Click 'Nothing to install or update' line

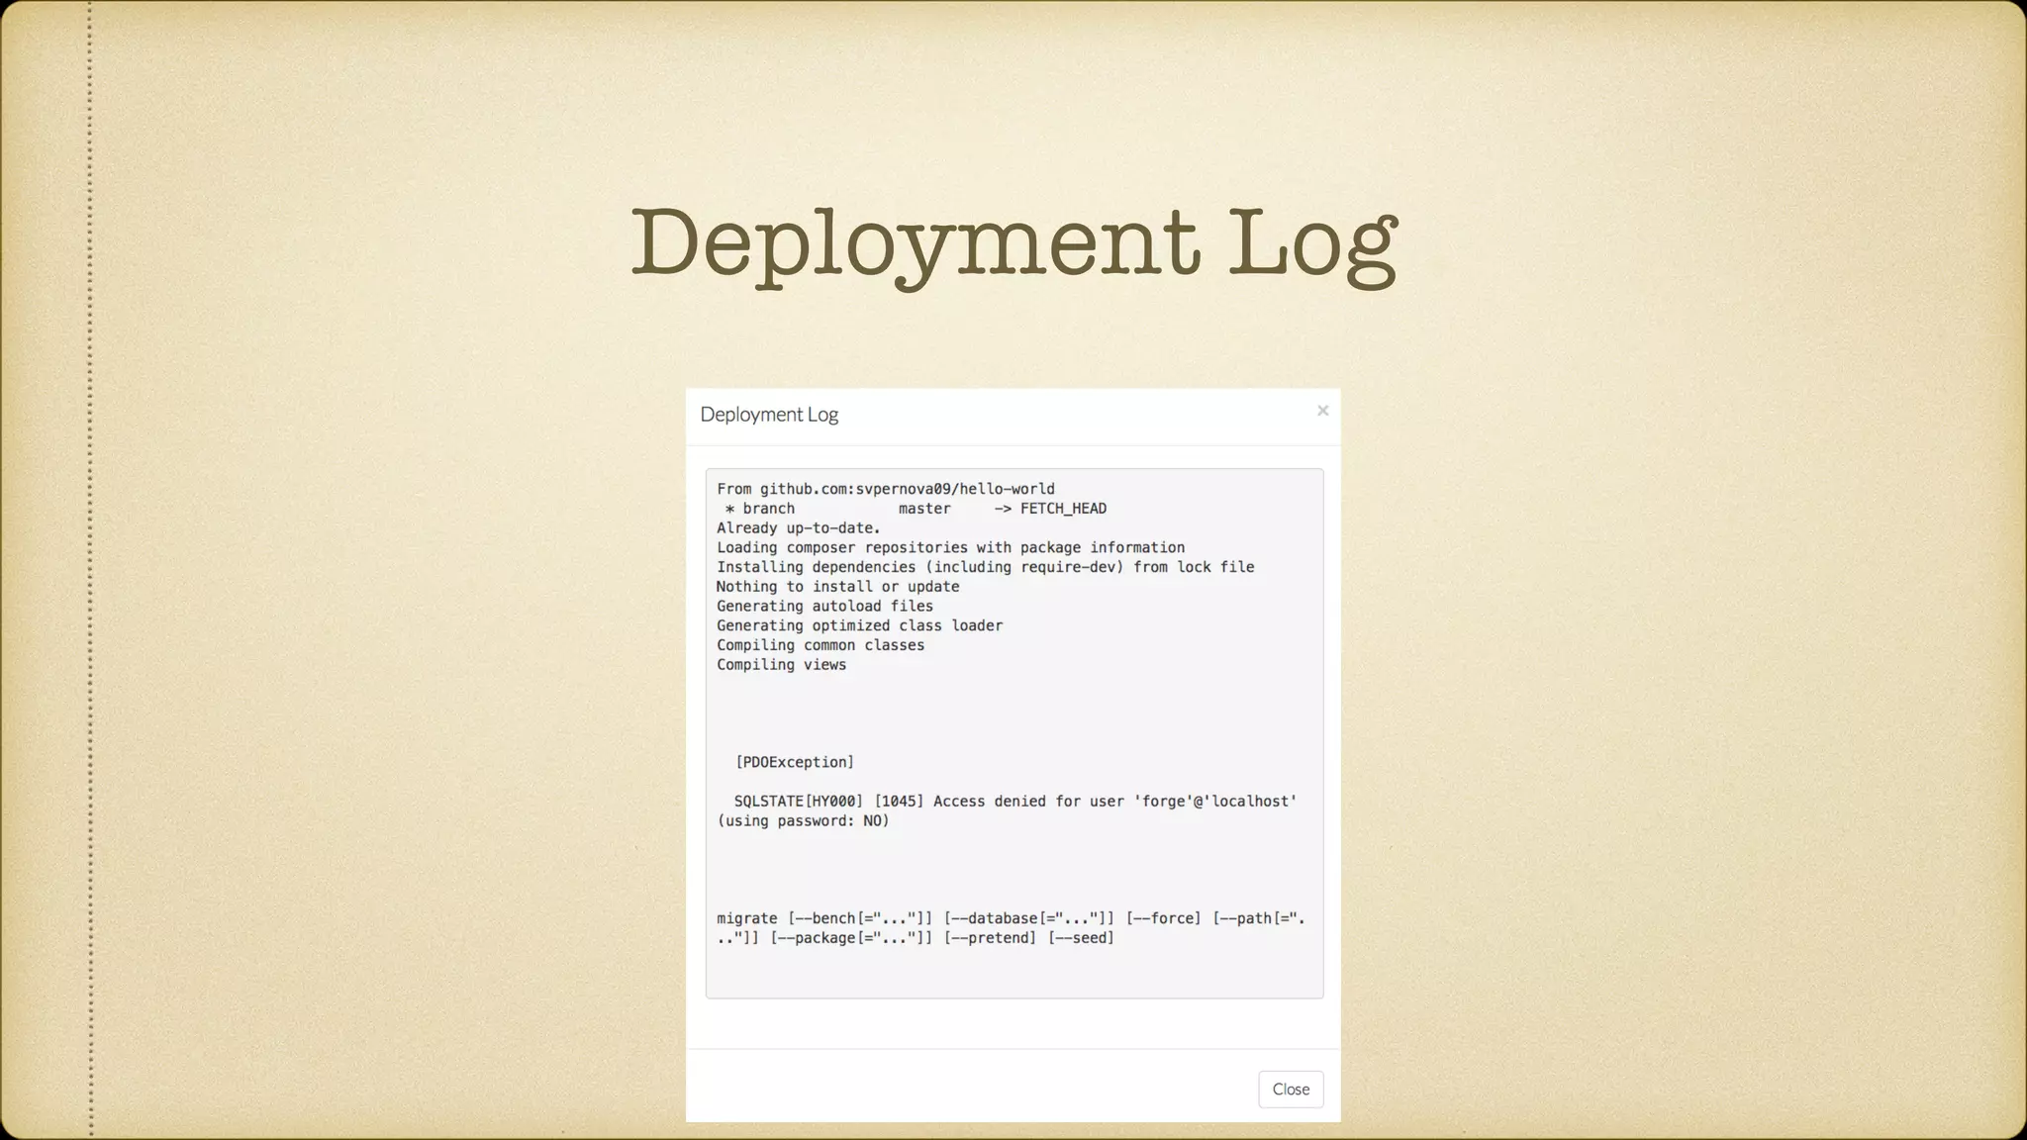pyautogui.click(x=837, y=587)
